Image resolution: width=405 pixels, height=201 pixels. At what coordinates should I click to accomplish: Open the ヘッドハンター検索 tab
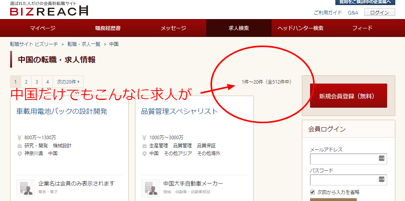300,28
